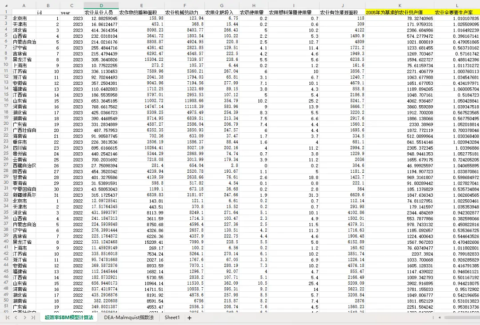
Task: Click value 4062.936487 in column K
Action: pyautogui.click(x=400, y=101)
